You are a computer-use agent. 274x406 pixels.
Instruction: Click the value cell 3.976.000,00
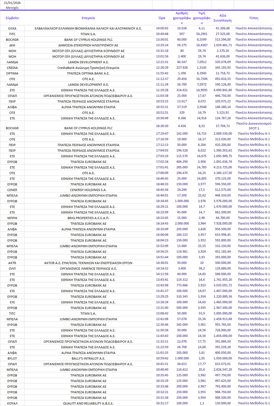[x=223, y=201]
